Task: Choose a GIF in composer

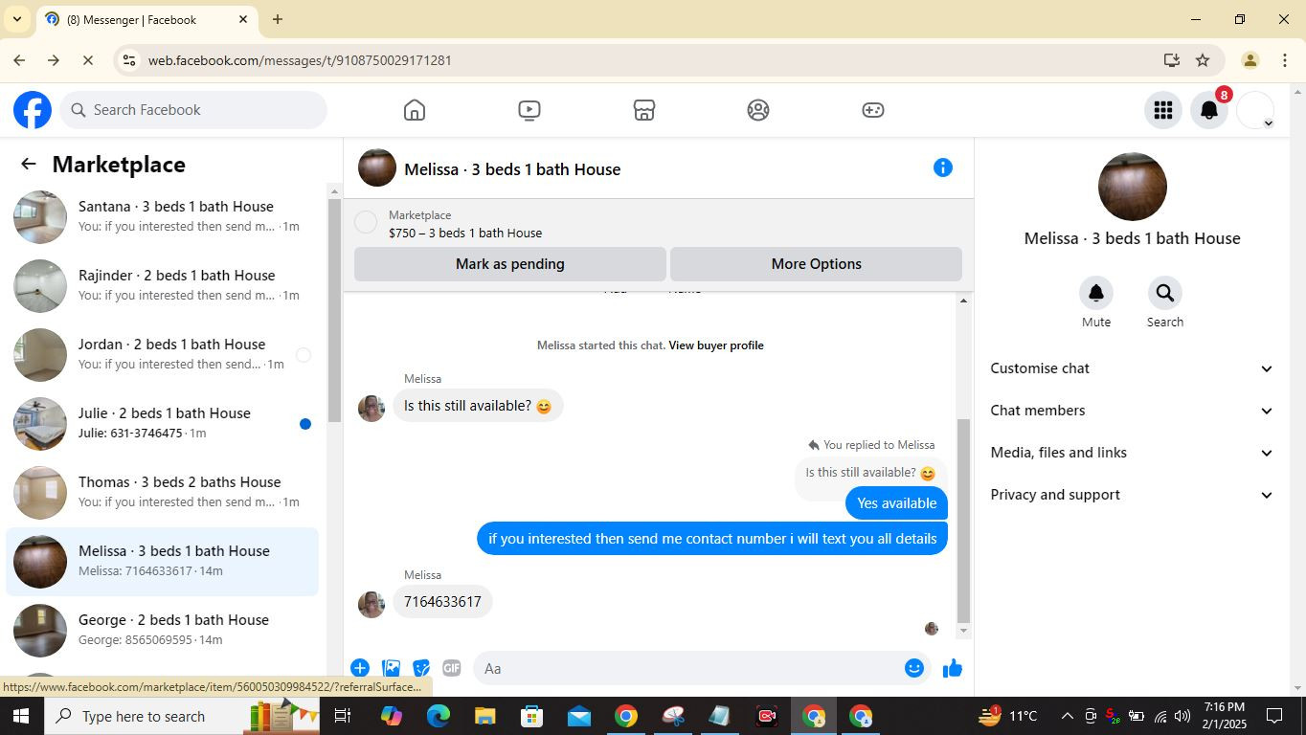Action: [x=451, y=668]
